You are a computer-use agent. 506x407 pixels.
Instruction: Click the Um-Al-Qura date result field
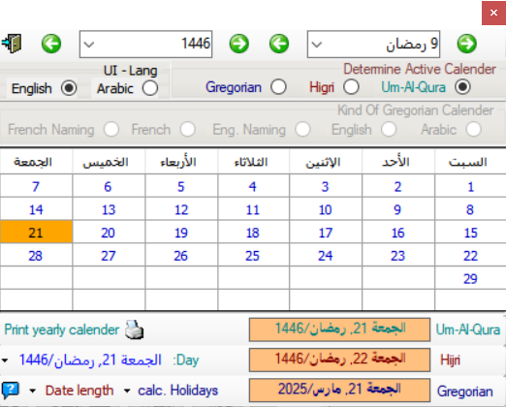pos(339,329)
